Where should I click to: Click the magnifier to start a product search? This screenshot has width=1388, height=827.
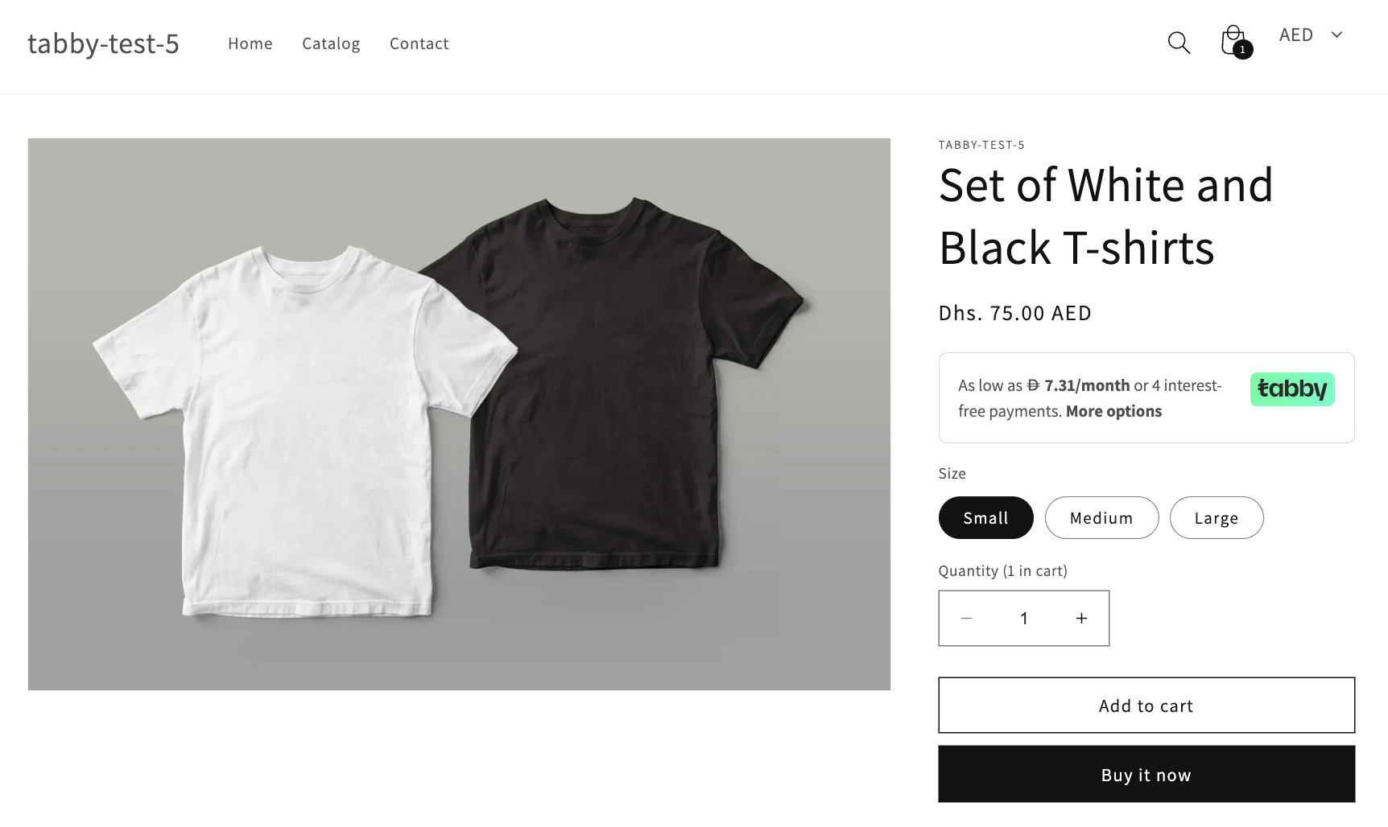pos(1178,43)
